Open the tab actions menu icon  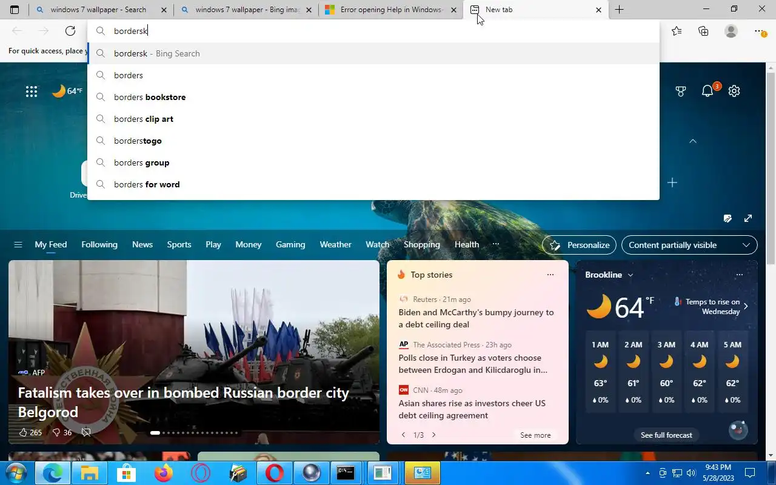[x=15, y=10]
